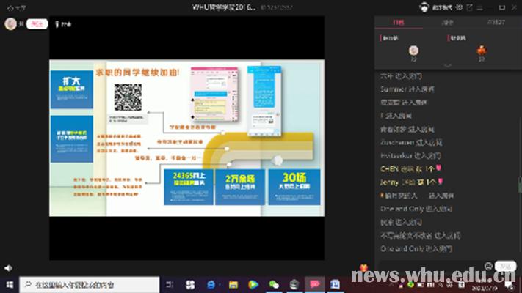Open the third tab in the right panel
The height and width of the screenshot is (293, 522).
496,23
